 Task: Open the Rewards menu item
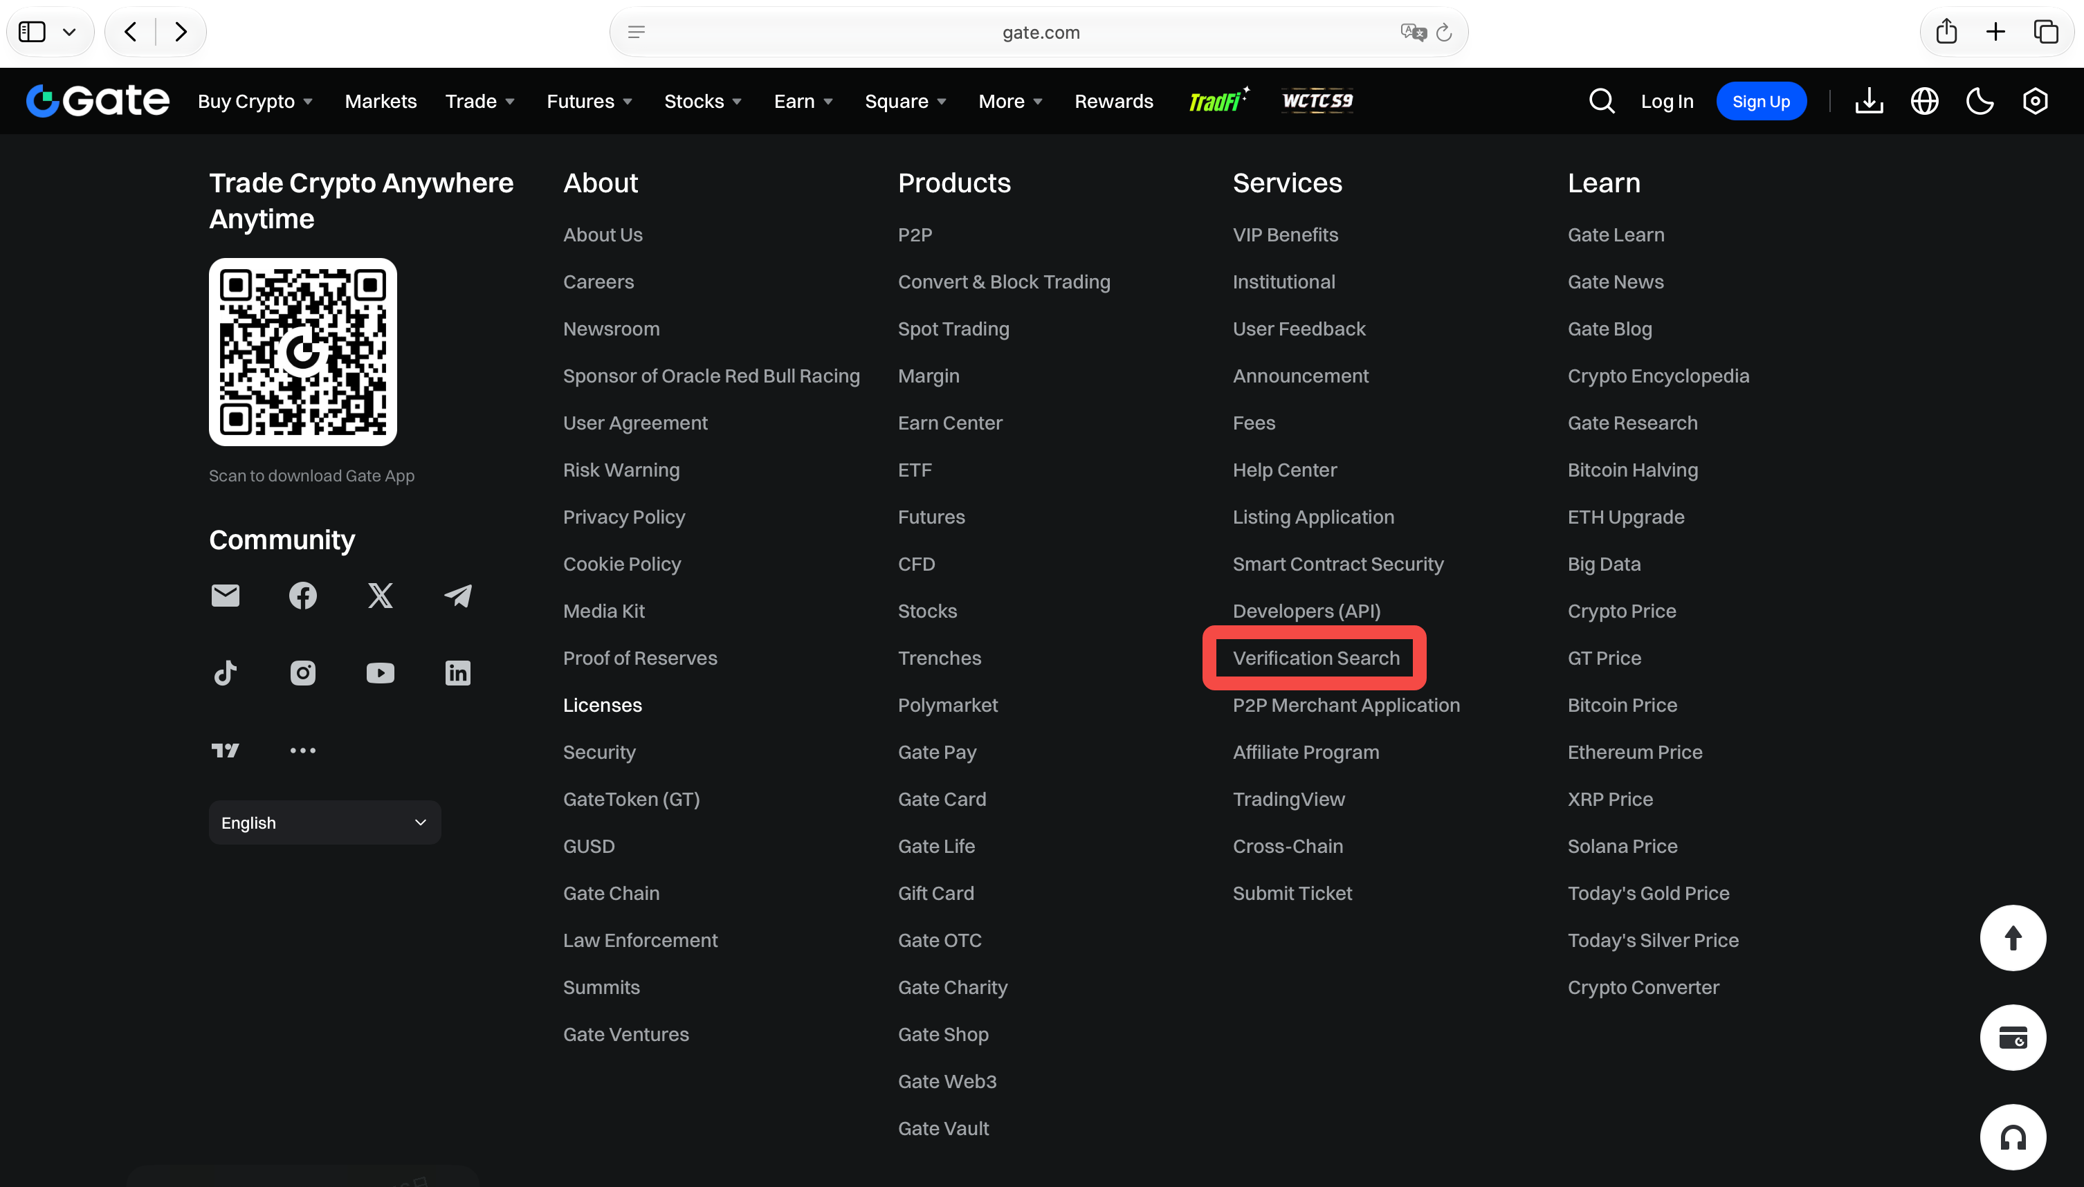pos(1113,101)
